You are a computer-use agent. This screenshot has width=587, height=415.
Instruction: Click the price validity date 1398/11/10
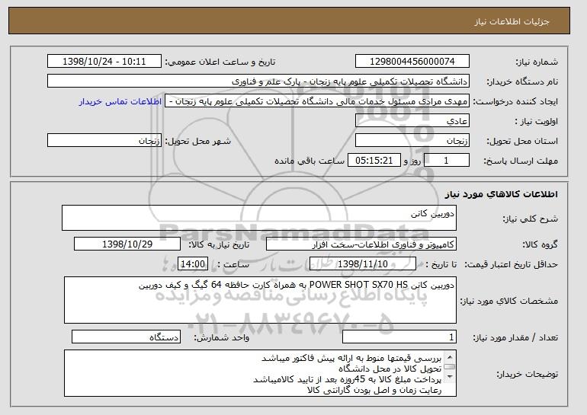[363, 264]
